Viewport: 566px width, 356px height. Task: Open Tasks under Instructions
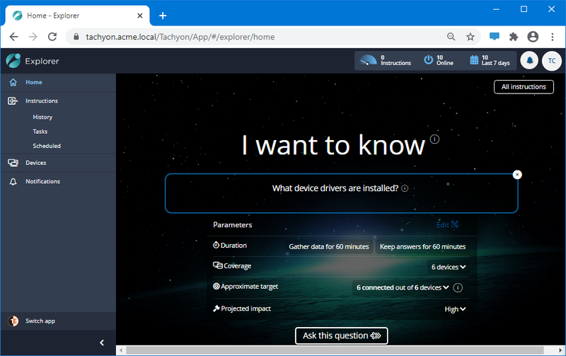[40, 132]
